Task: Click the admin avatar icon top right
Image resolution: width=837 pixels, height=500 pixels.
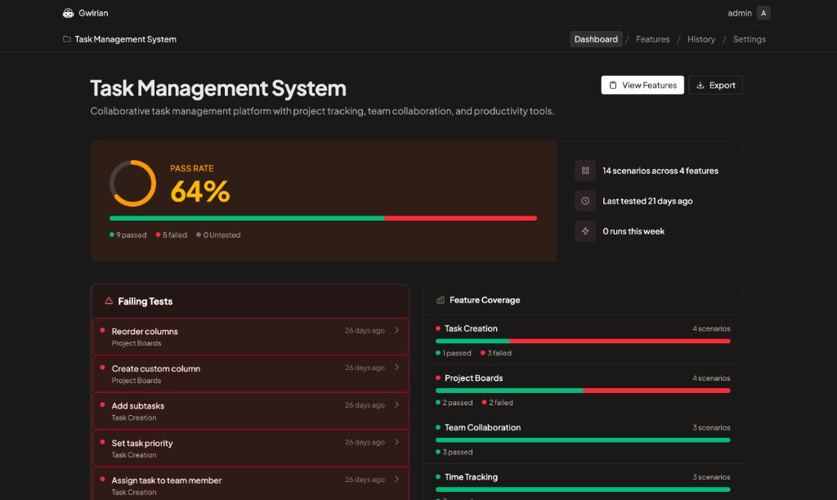Action: tap(765, 12)
